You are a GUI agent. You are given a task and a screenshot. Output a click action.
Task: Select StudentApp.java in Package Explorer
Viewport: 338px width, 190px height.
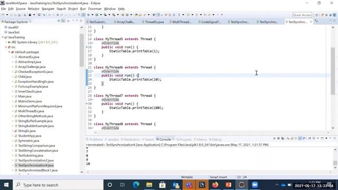pos(30,136)
